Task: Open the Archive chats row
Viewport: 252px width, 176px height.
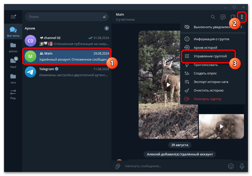Action: coord(67,28)
